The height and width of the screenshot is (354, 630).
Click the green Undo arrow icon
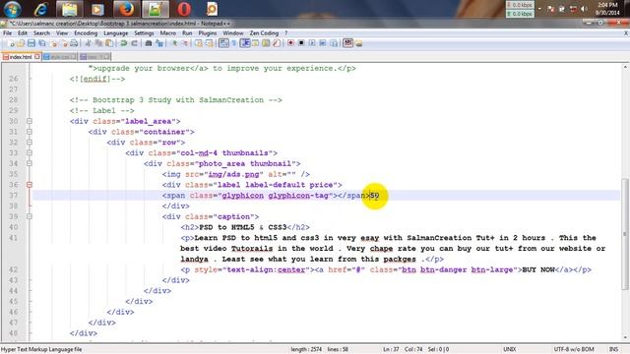tap(123, 43)
